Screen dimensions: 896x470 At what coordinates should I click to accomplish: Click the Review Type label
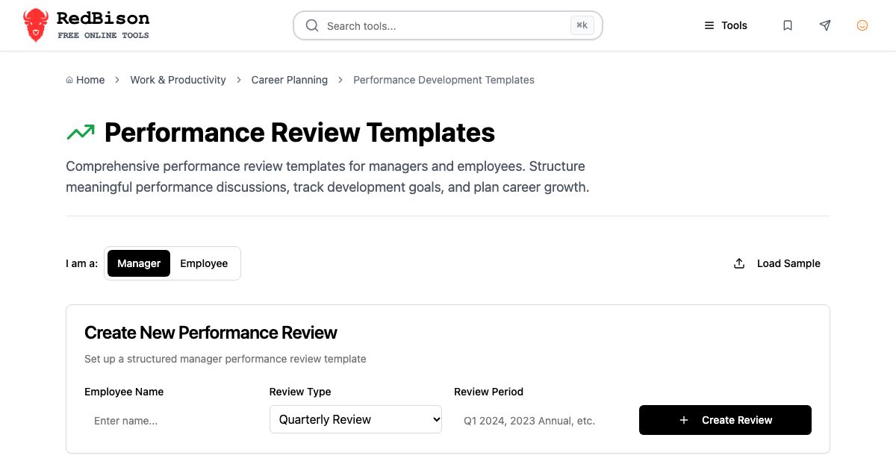300,392
